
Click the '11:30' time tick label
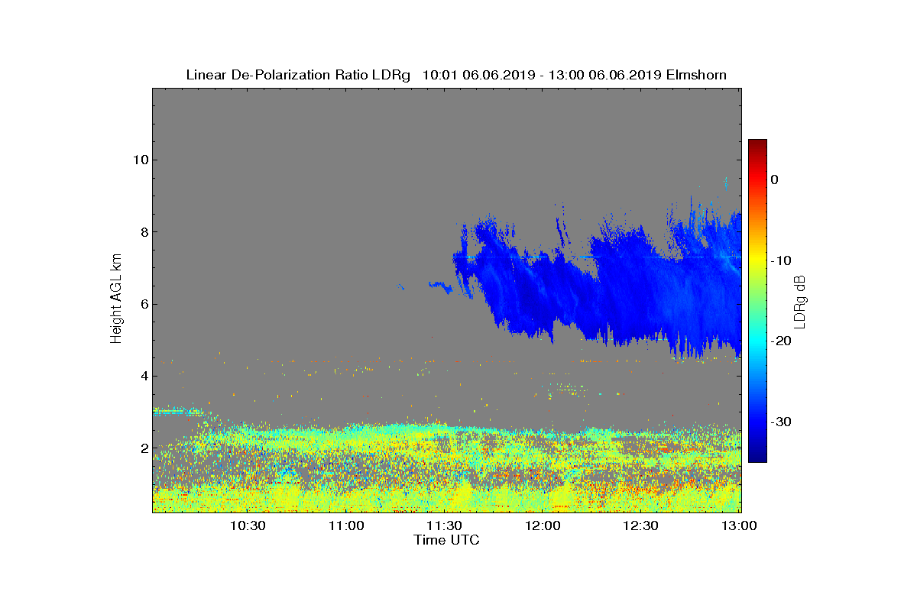coord(445,526)
